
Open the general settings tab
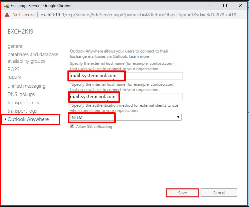point(15,46)
